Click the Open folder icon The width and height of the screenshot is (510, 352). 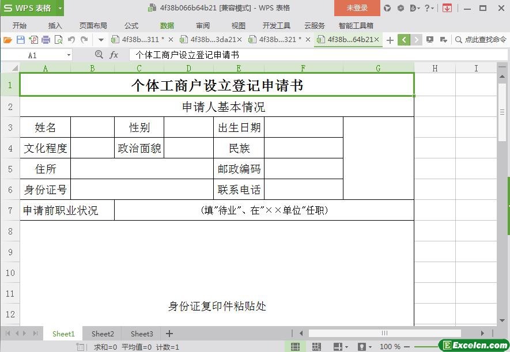coord(7,40)
